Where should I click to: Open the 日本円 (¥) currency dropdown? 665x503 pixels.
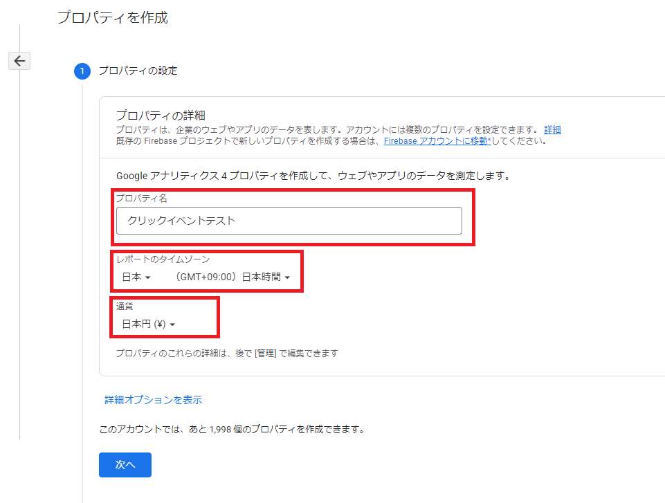click(x=149, y=324)
